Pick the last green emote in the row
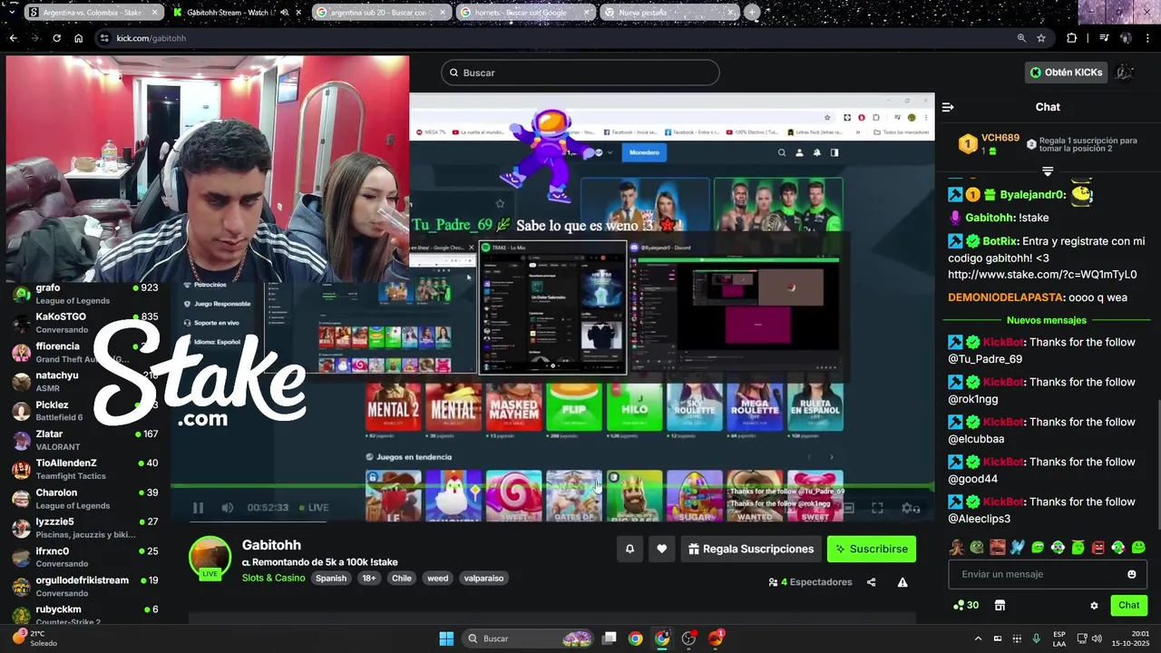This screenshot has width=1161, height=653. (1138, 547)
